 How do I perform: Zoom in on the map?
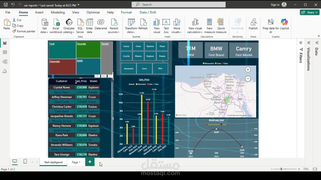(x=248, y=70)
